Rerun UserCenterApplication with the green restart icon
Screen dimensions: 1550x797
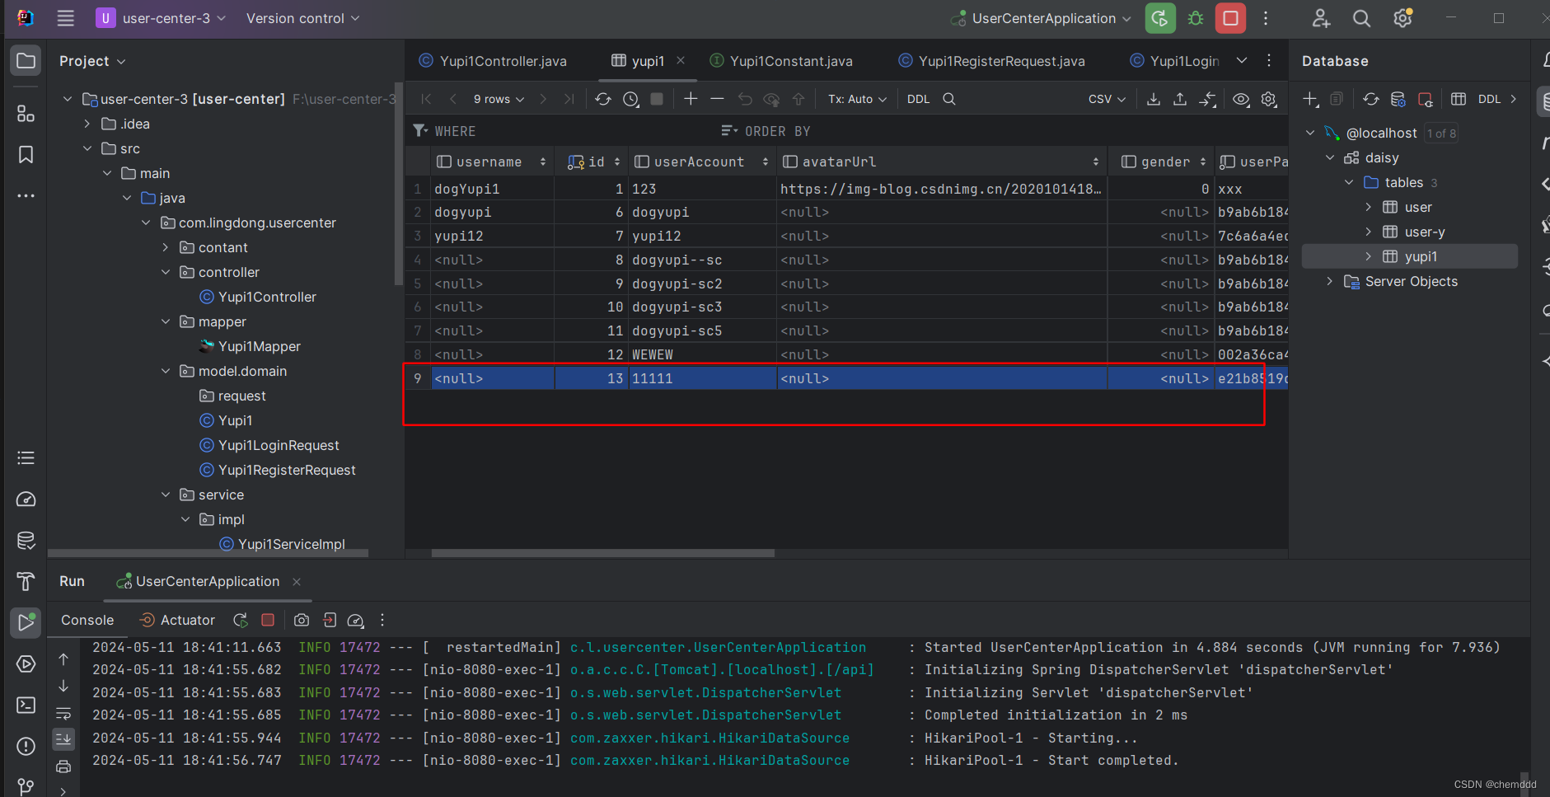tap(1160, 18)
